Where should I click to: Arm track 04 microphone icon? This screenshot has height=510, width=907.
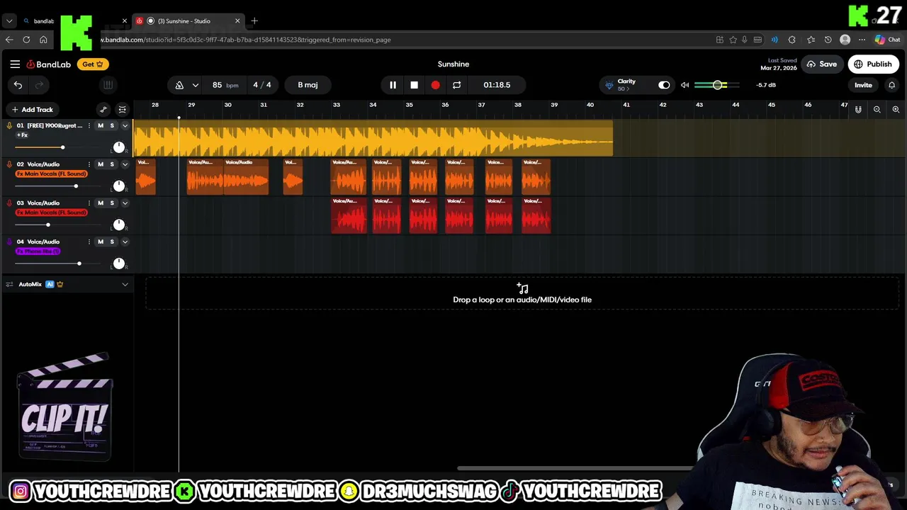[x=9, y=242]
